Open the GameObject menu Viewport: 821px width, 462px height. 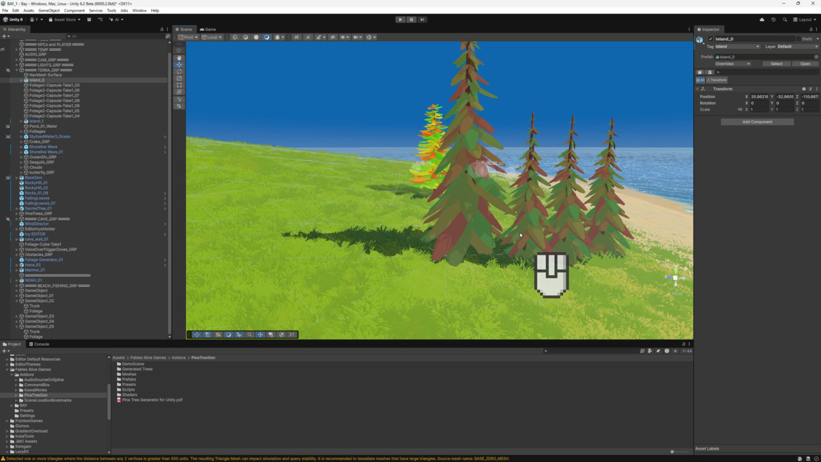pyautogui.click(x=49, y=11)
